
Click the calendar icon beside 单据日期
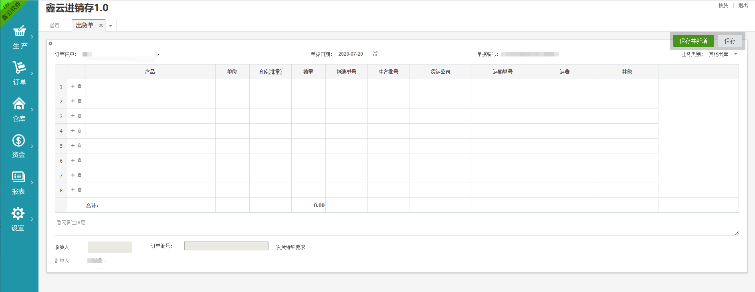coord(375,54)
